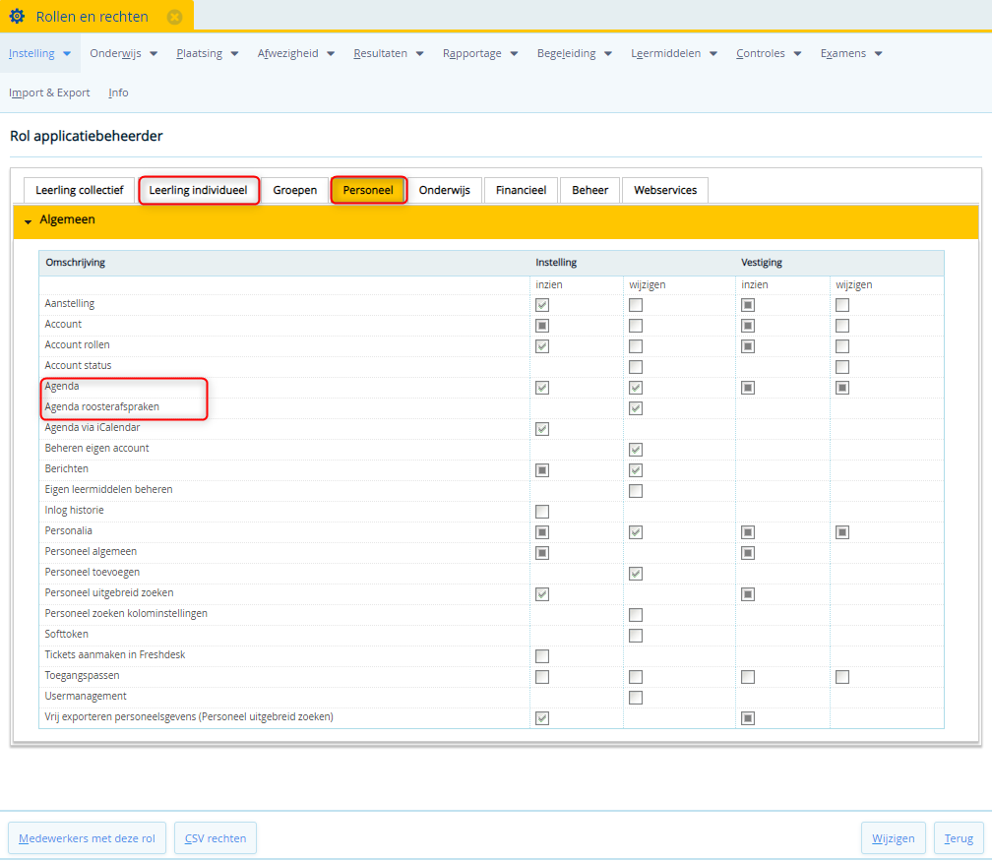The width and height of the screenshot is (992, 861).
Task: Open the Afwezigheid menu
Action: pos(296,54)
